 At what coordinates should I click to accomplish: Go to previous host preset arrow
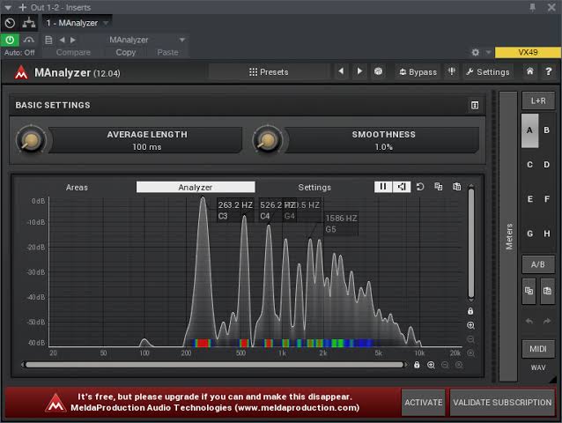point(62,40)
